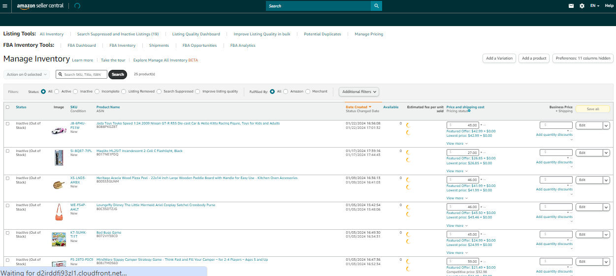Expand View more under Loungefly purse price
This screenshot has height=276, width=616.
point(457,225)
